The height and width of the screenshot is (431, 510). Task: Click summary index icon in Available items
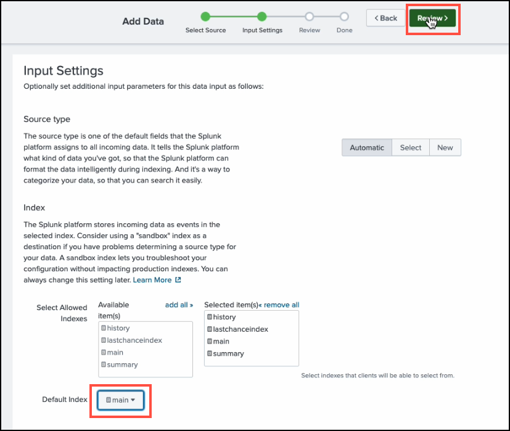(104, 365)
